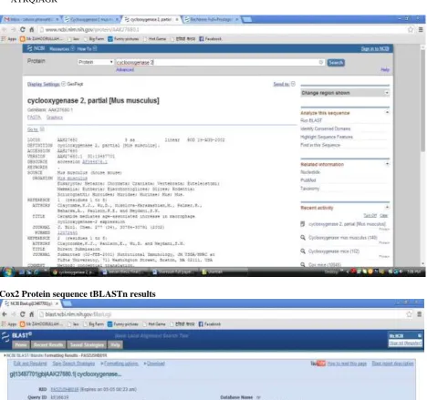Image resolution: width=427 pixels, height=400 pixels.
Task: Open the Chrome menu in the upper browser
Action: [421, 29]
